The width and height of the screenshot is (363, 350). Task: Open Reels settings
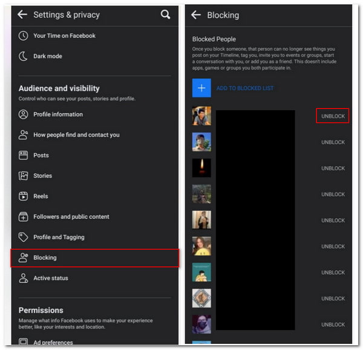(x=95, y=196)
